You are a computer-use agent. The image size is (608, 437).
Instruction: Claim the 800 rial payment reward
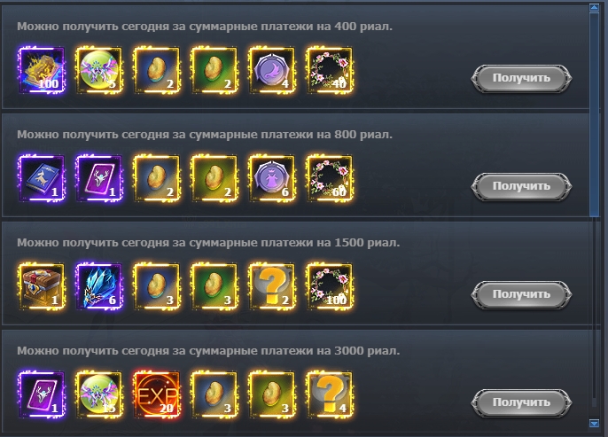(x=521, y=186)
